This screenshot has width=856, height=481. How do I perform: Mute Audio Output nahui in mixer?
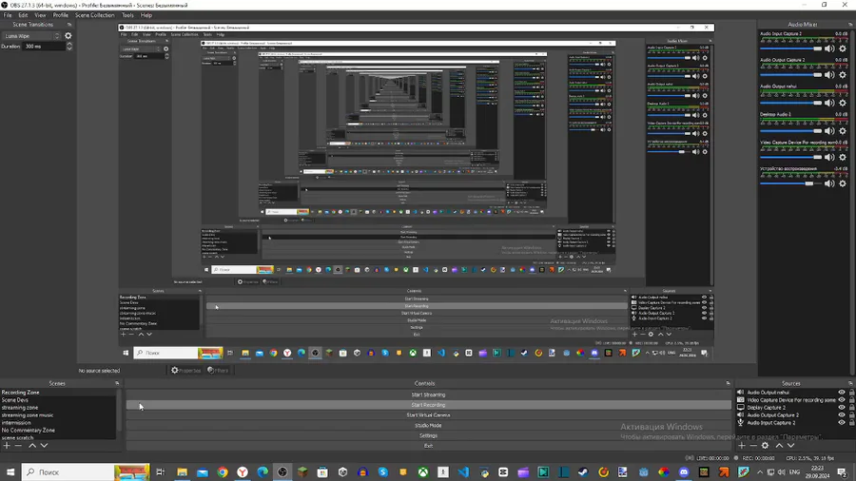tap(829, 103)
